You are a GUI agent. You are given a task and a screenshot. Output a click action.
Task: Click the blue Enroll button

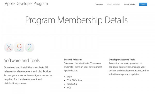(143, 4)
